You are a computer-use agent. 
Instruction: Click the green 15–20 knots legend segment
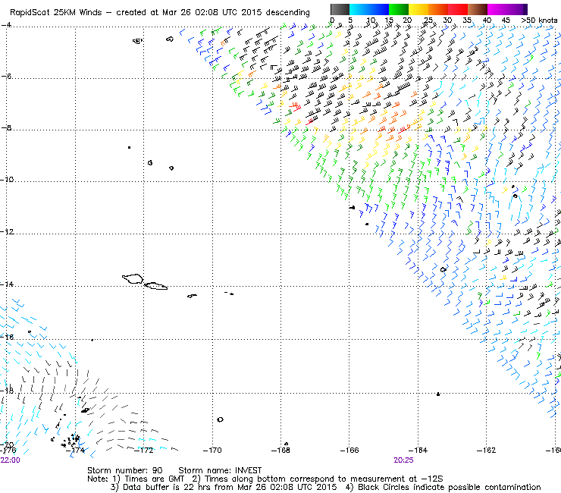[399, 9]
